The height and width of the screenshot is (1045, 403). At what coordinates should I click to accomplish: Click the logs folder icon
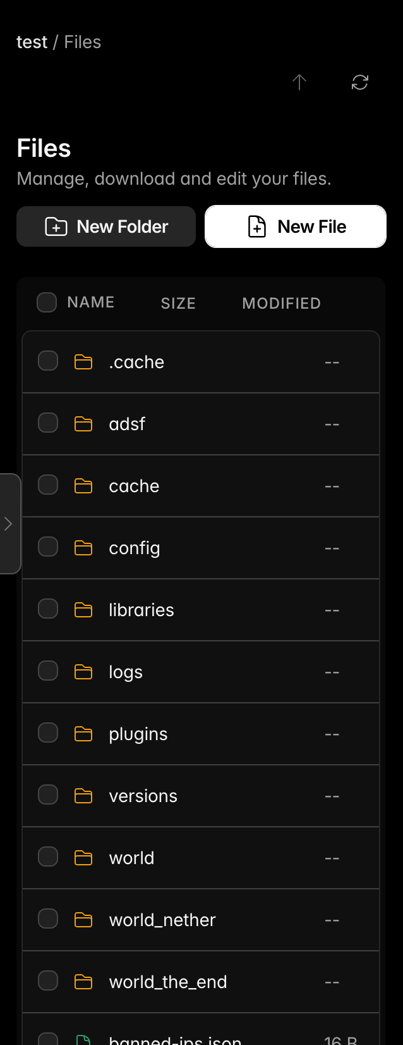click(83, 672)
